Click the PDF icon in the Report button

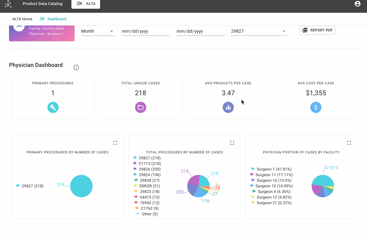coord(305,30)
